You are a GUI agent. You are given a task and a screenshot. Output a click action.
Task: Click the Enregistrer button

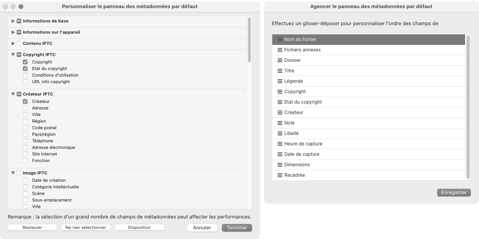453,193
